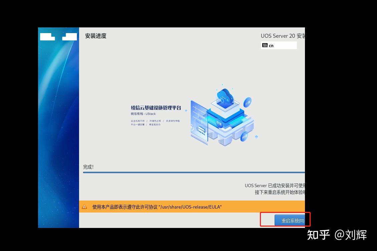Open the cn keyboard layout selector
377x251 pixels.
coord(279,45)
